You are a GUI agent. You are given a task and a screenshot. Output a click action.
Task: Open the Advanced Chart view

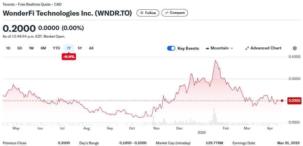(263, 48)
